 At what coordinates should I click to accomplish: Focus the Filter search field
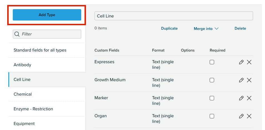click(47, 34)
